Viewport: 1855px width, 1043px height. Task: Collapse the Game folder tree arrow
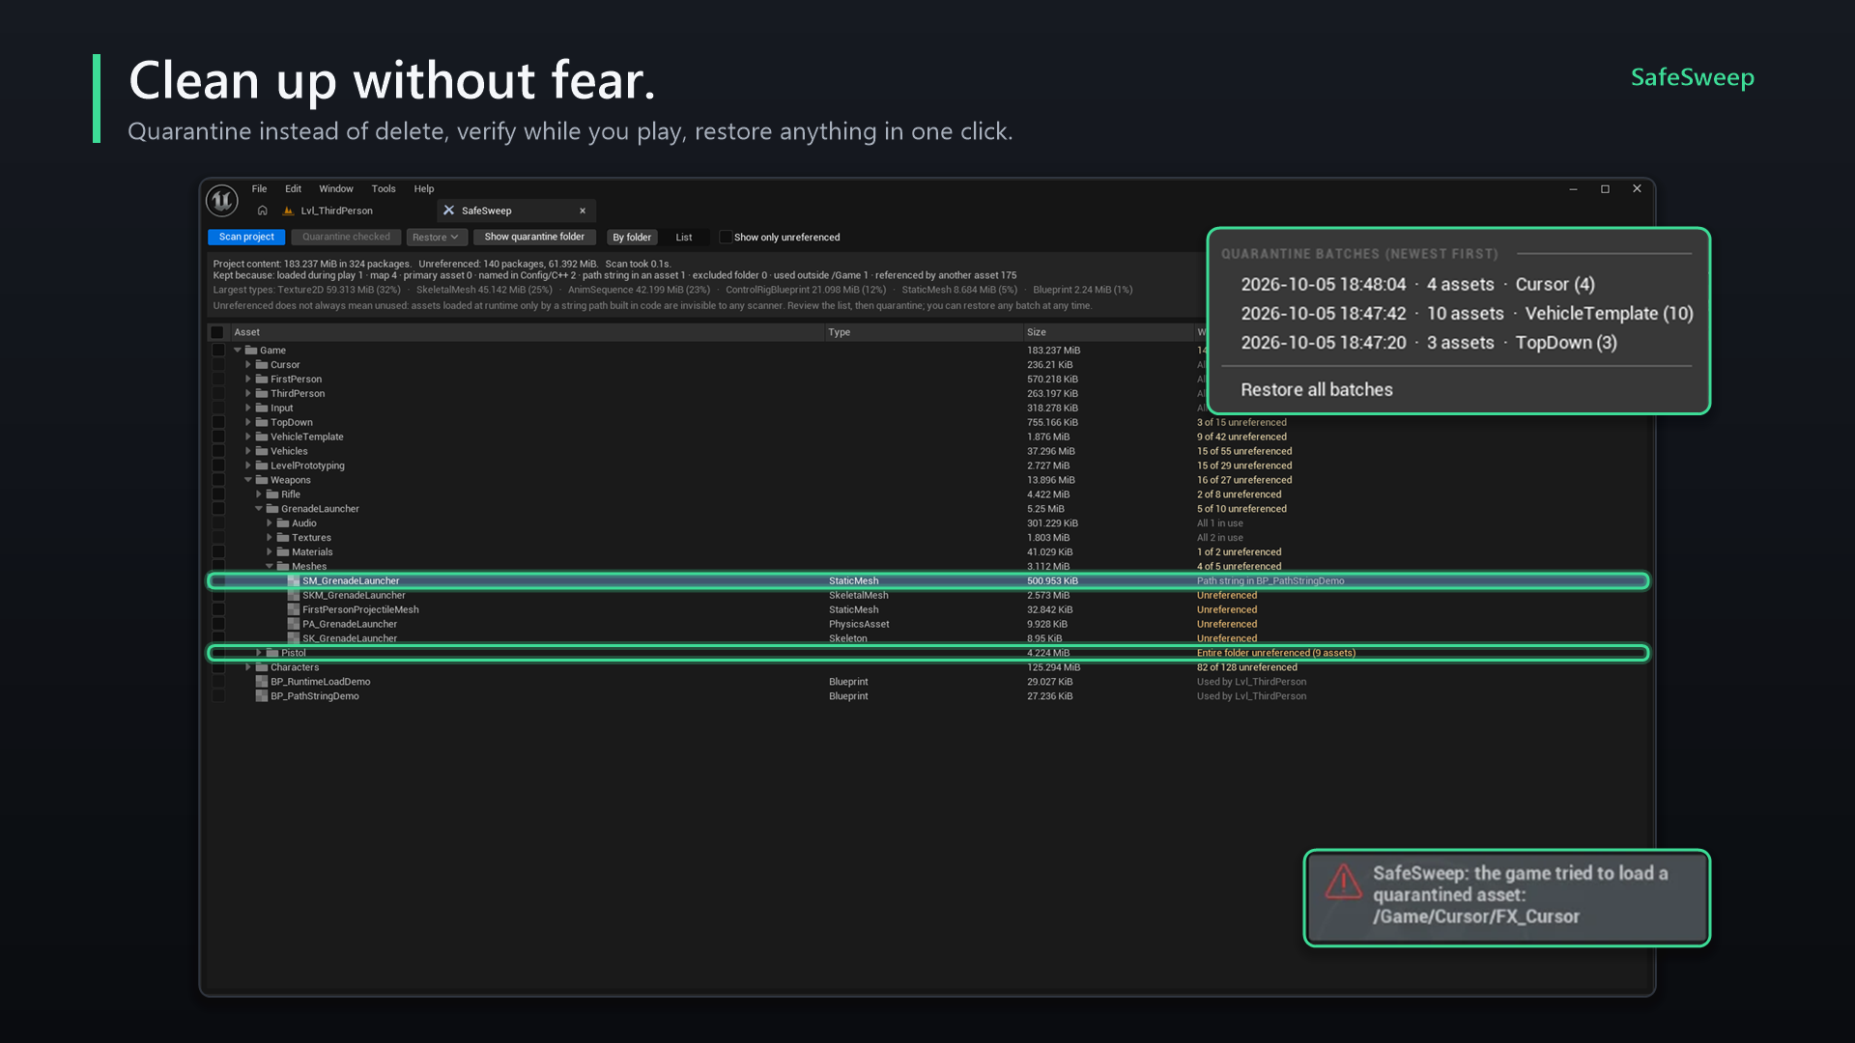[238, 351]
